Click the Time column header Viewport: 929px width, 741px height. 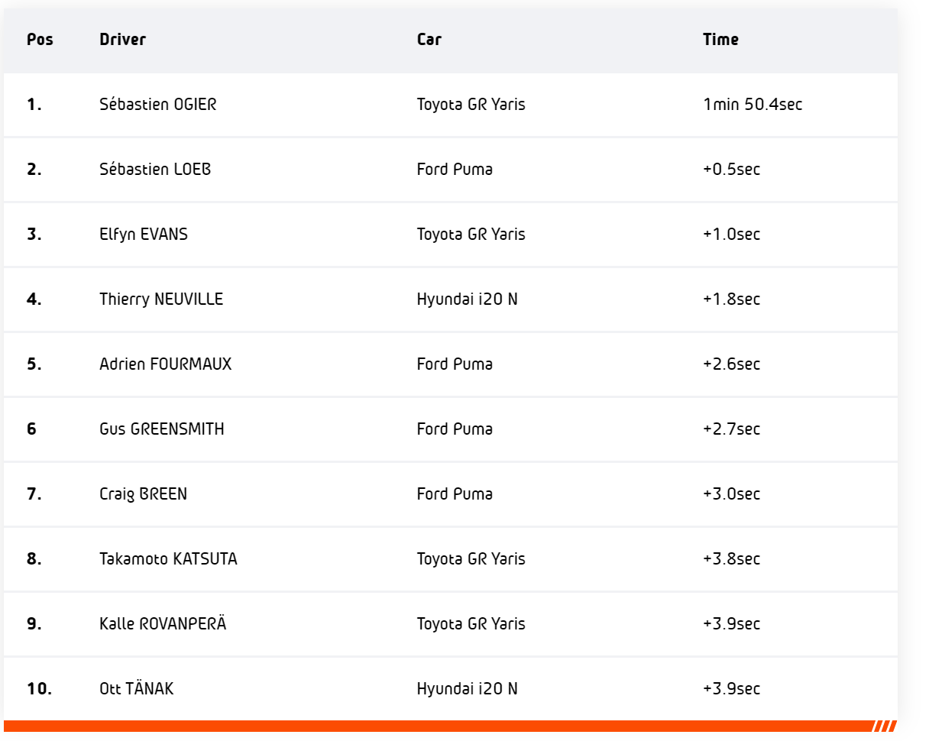click(720, 40)
